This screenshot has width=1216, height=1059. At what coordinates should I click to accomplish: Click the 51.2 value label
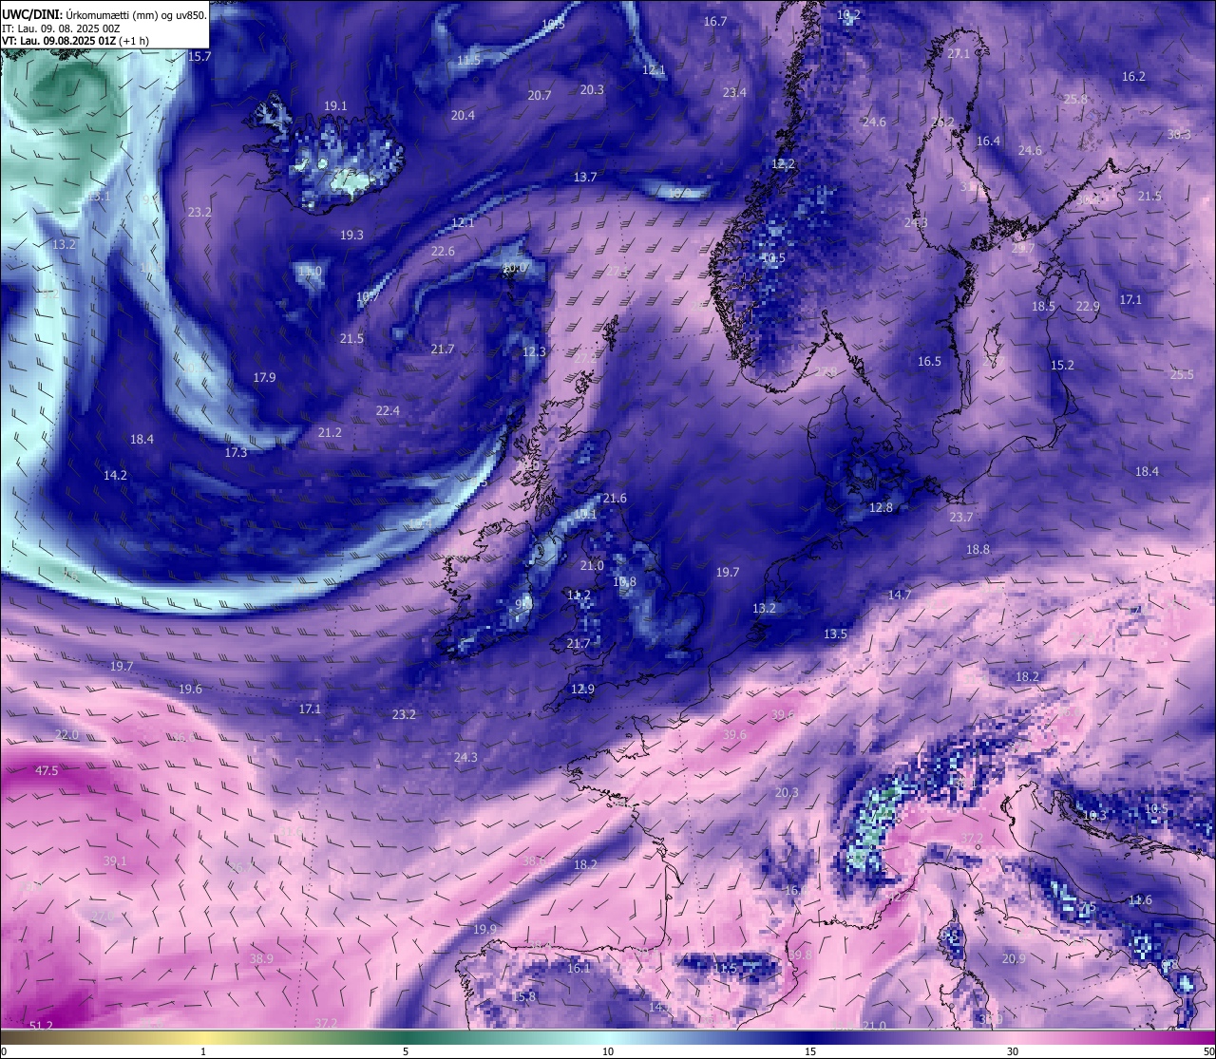42,1025
